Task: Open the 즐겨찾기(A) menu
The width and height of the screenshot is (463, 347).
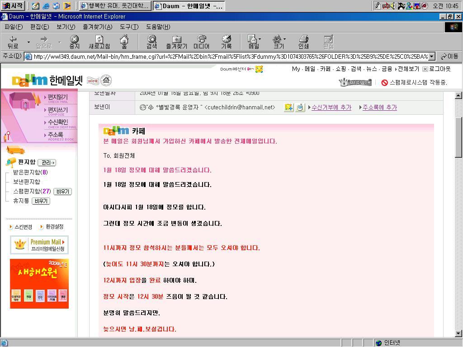Action: coord(97,27)
